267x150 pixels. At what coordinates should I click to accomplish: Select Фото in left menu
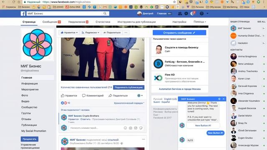[x=25, y=95]
